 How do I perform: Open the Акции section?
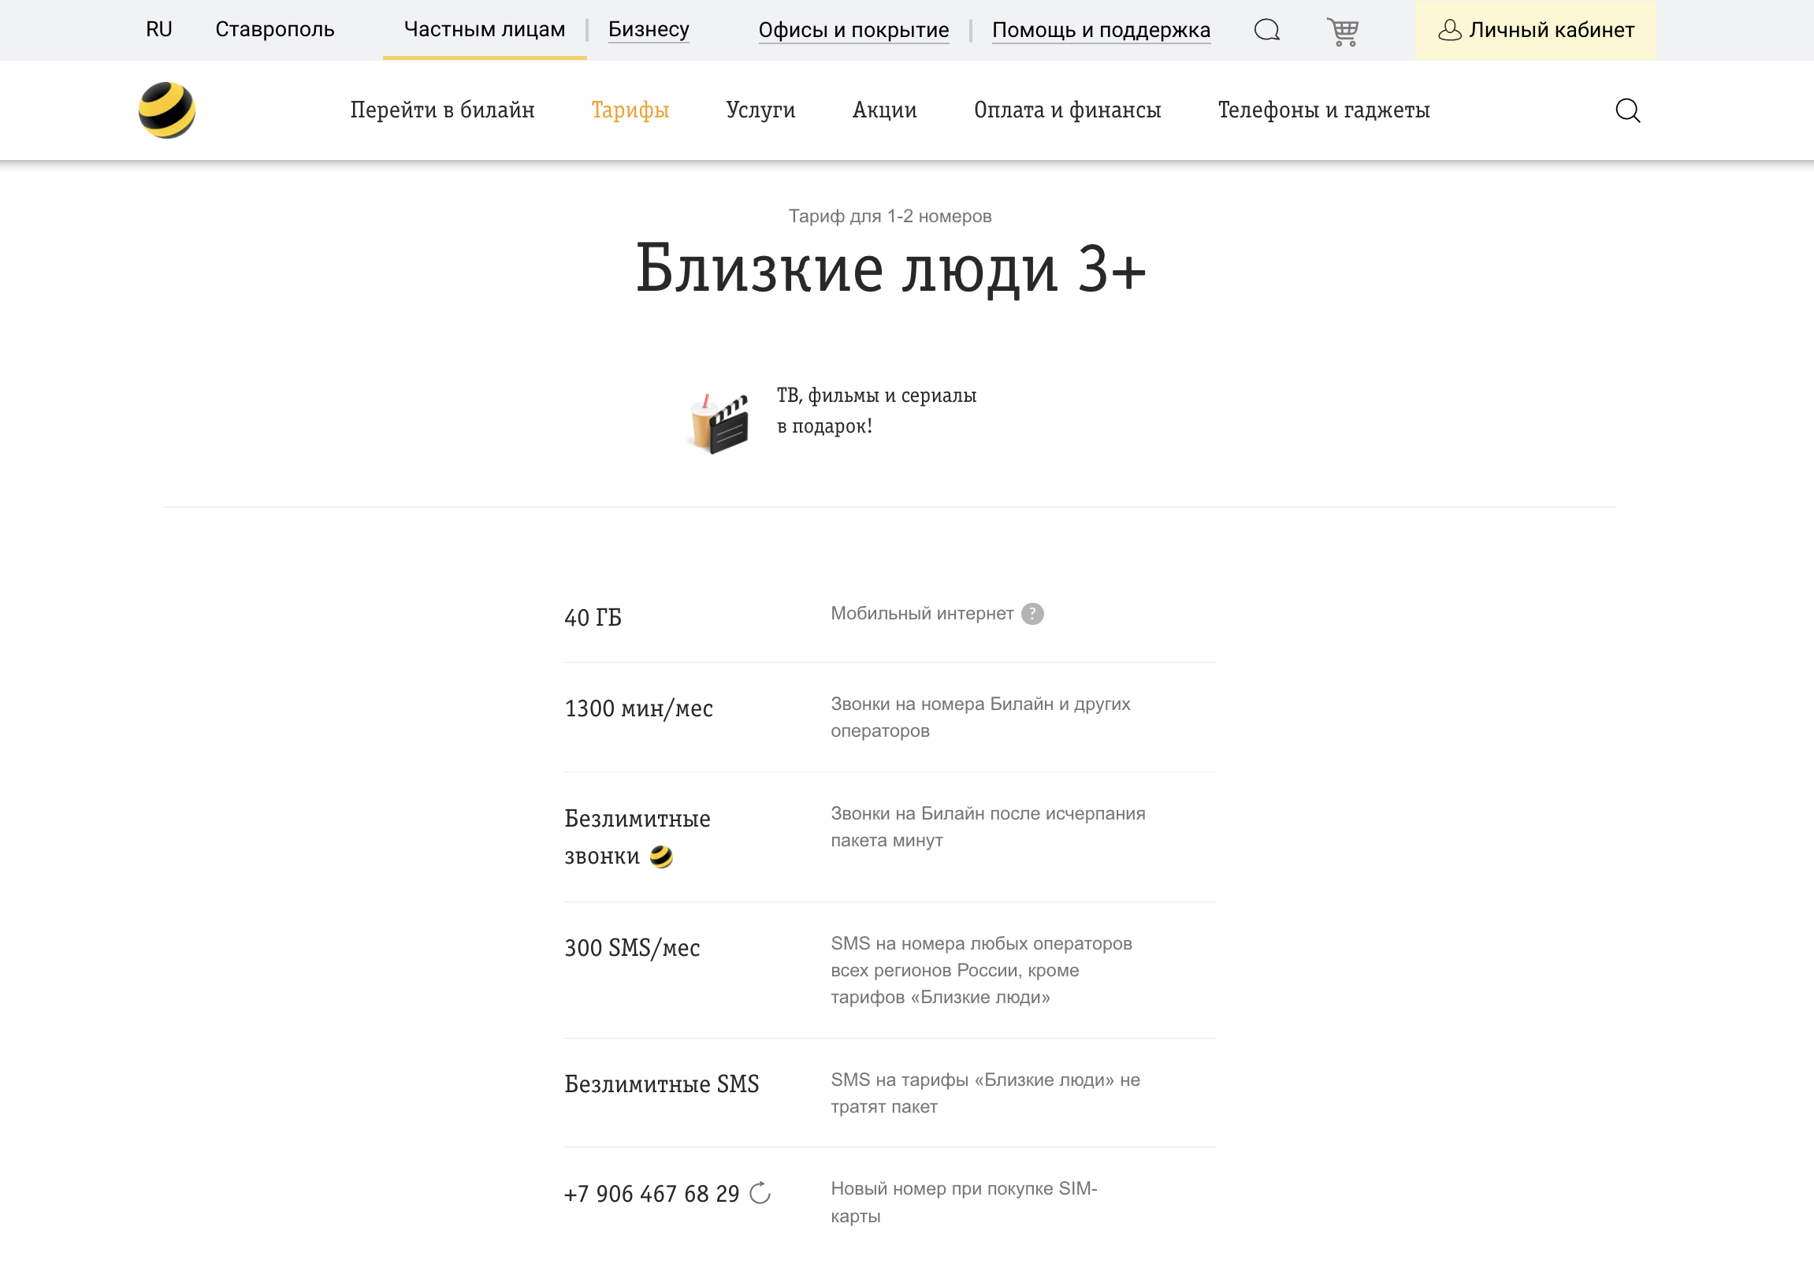(x=884, y=110)
